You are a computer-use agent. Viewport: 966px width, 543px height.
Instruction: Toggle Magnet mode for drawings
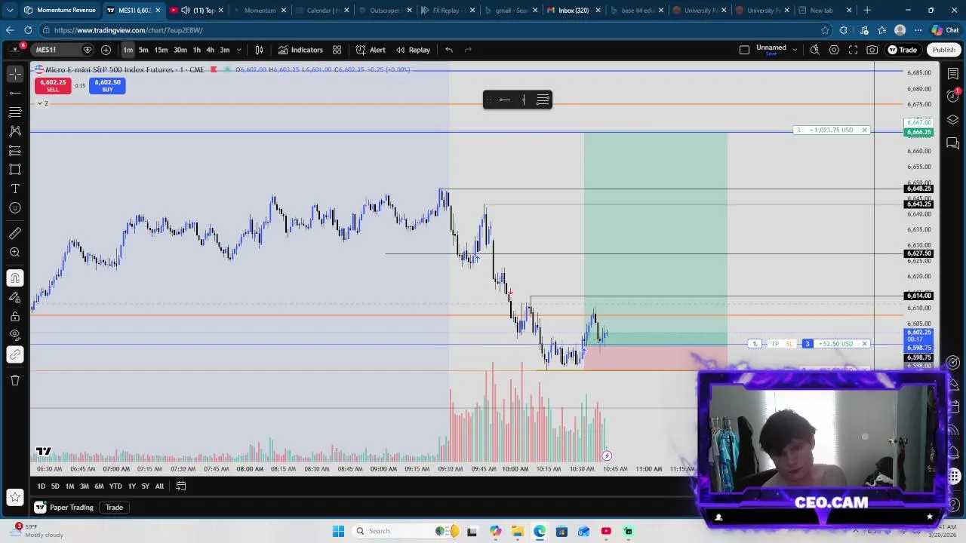coord(15,278)
